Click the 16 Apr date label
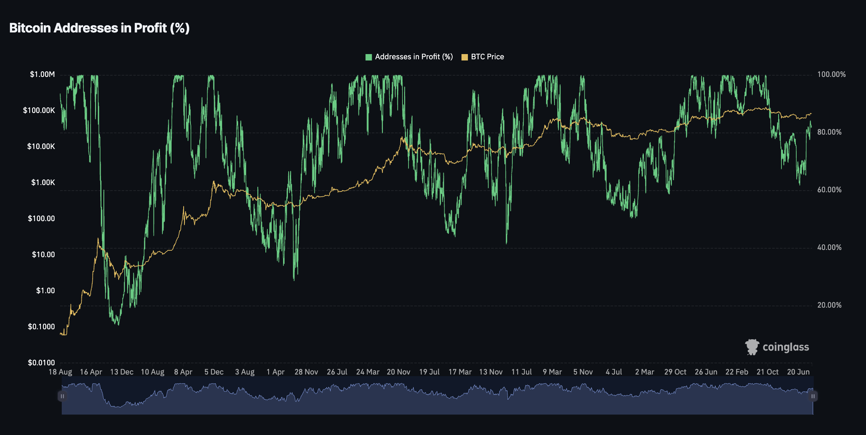Viewport: 866px width, 435px height. pyautogui.click(x=91, y=372)
